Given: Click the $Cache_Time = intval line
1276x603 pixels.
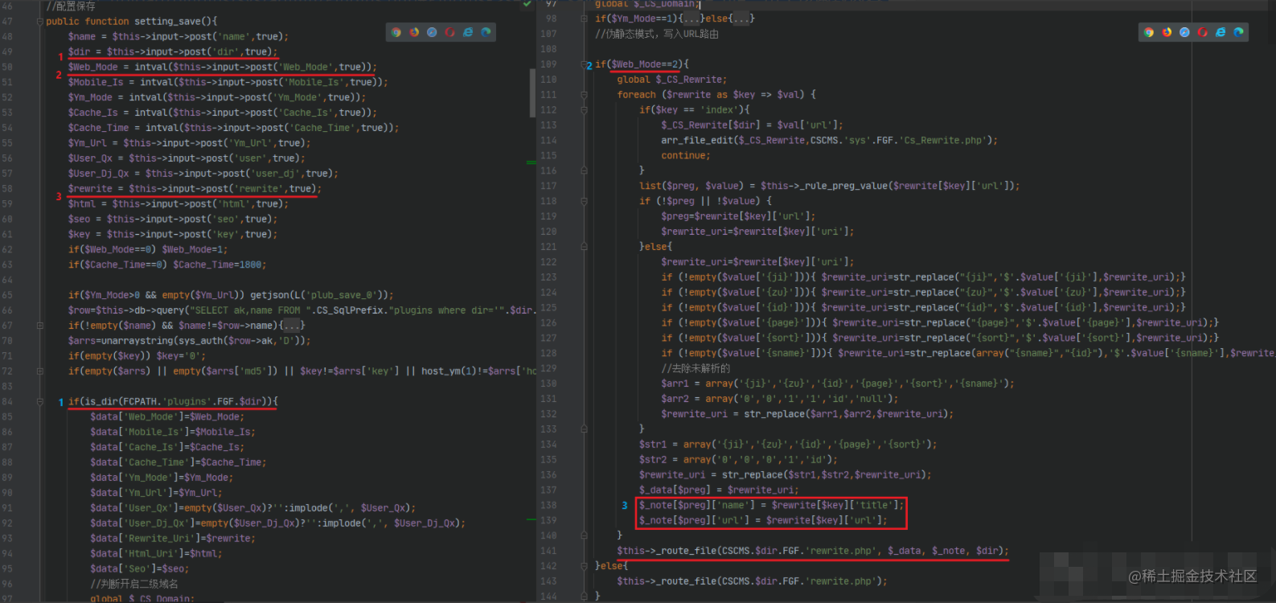Looking at the screenshot, I should pos(233,128).
